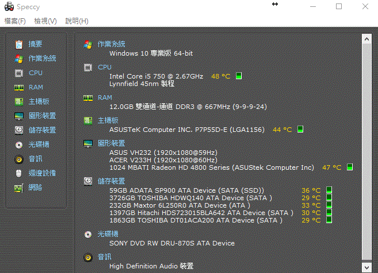Click green indicator for Maxtor 6L250R0 33 °C

tap(329, 205)
